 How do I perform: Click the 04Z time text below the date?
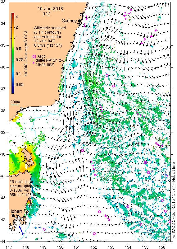click(46, 14)
